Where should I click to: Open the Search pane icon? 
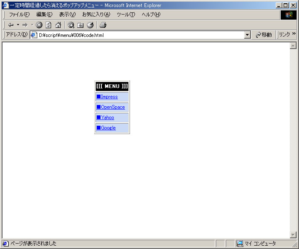click(71, 25)
